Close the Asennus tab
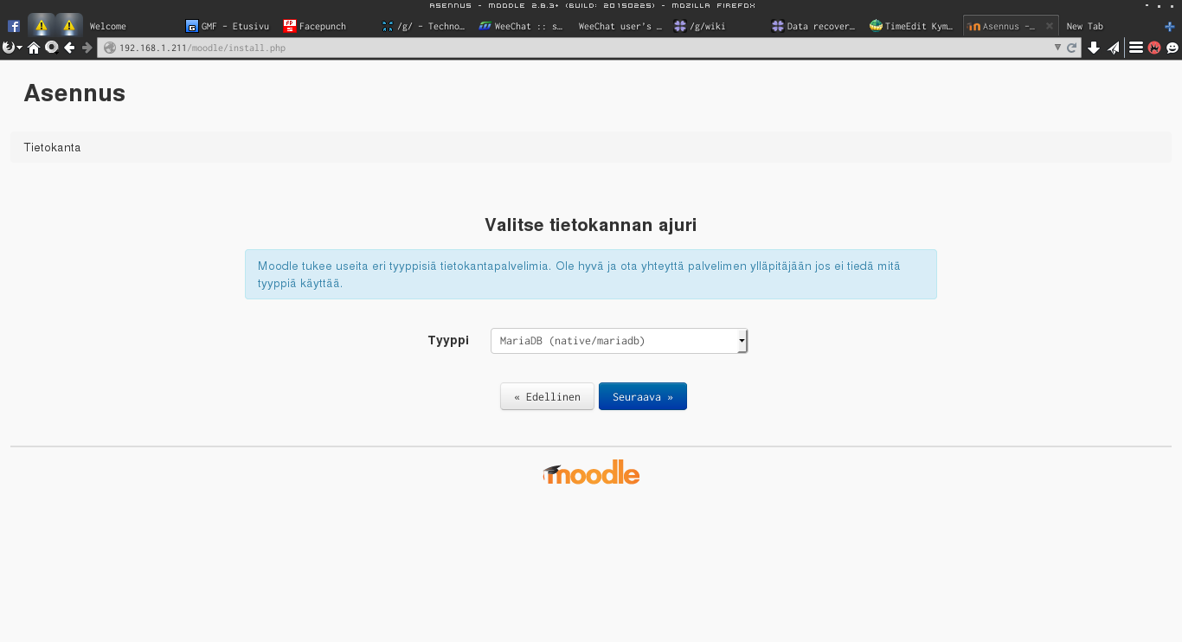The height and width of the screenshot is (642, 1182). click(x=1050, y=26)
